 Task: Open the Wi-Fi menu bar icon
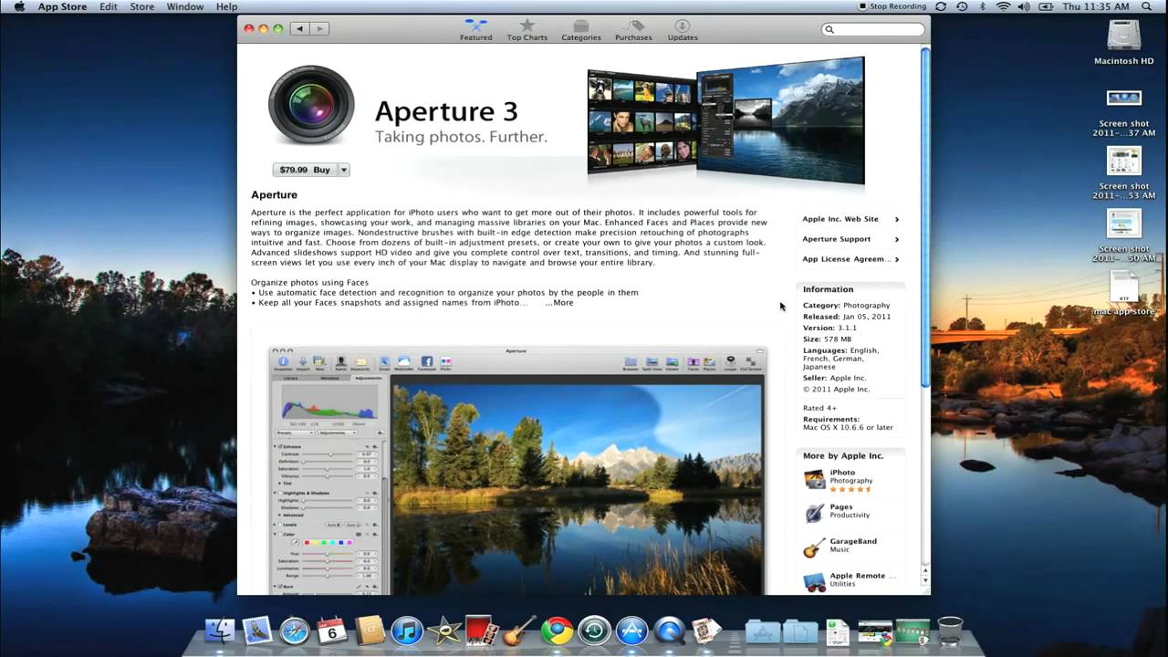1004,6
